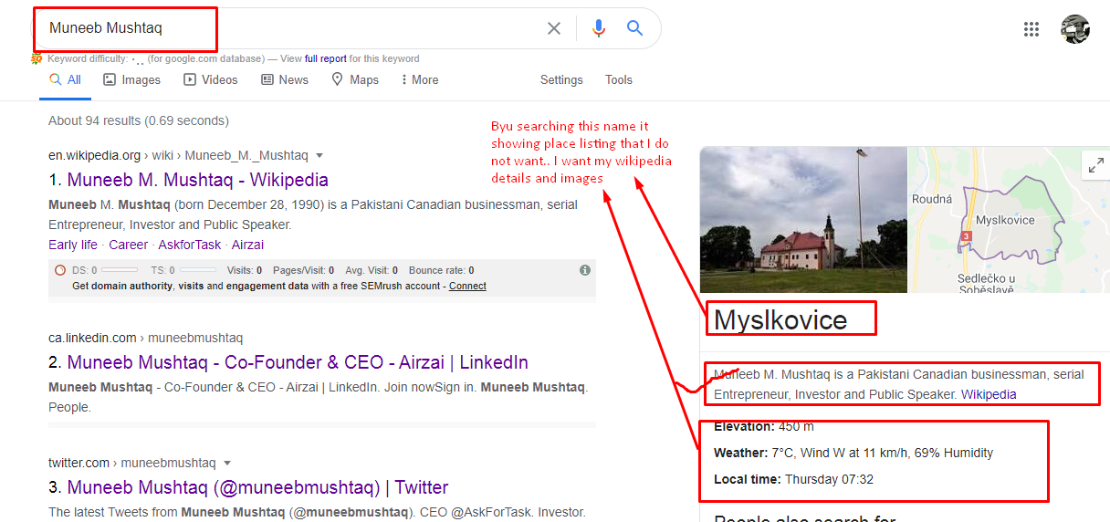Viewport: 1110px width, 522px height.
Task: Click the SEMrush Connect link
Action: tap(467, 286)
